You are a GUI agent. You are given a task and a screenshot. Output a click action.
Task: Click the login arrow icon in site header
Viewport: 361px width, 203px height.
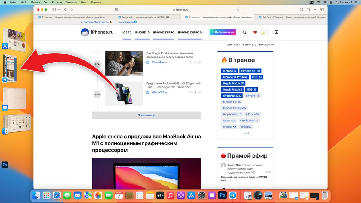[276, 32]
